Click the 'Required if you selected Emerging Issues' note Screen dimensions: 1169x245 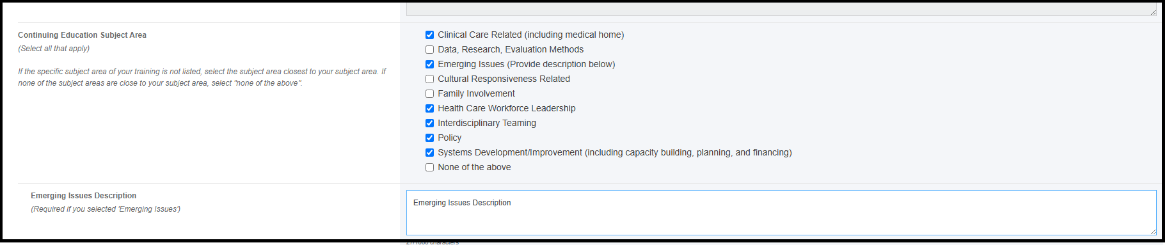[x=106, y=209]
